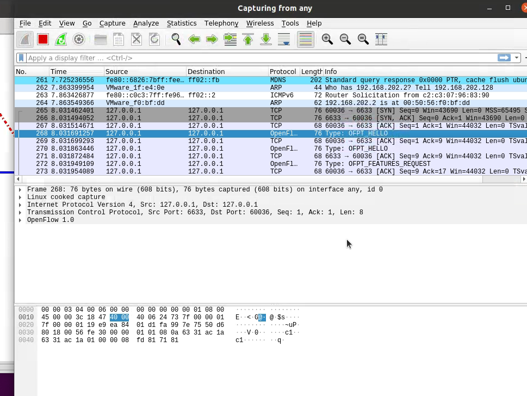The image size is (527, 396).
Task: Expand OpenFlow 1.0 section
Action: point(20,220)
